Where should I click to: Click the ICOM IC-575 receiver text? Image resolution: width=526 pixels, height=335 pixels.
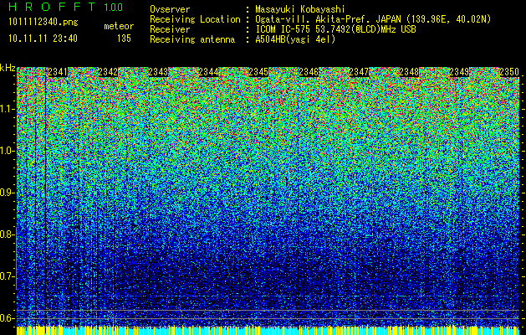[x=335, y=29]
